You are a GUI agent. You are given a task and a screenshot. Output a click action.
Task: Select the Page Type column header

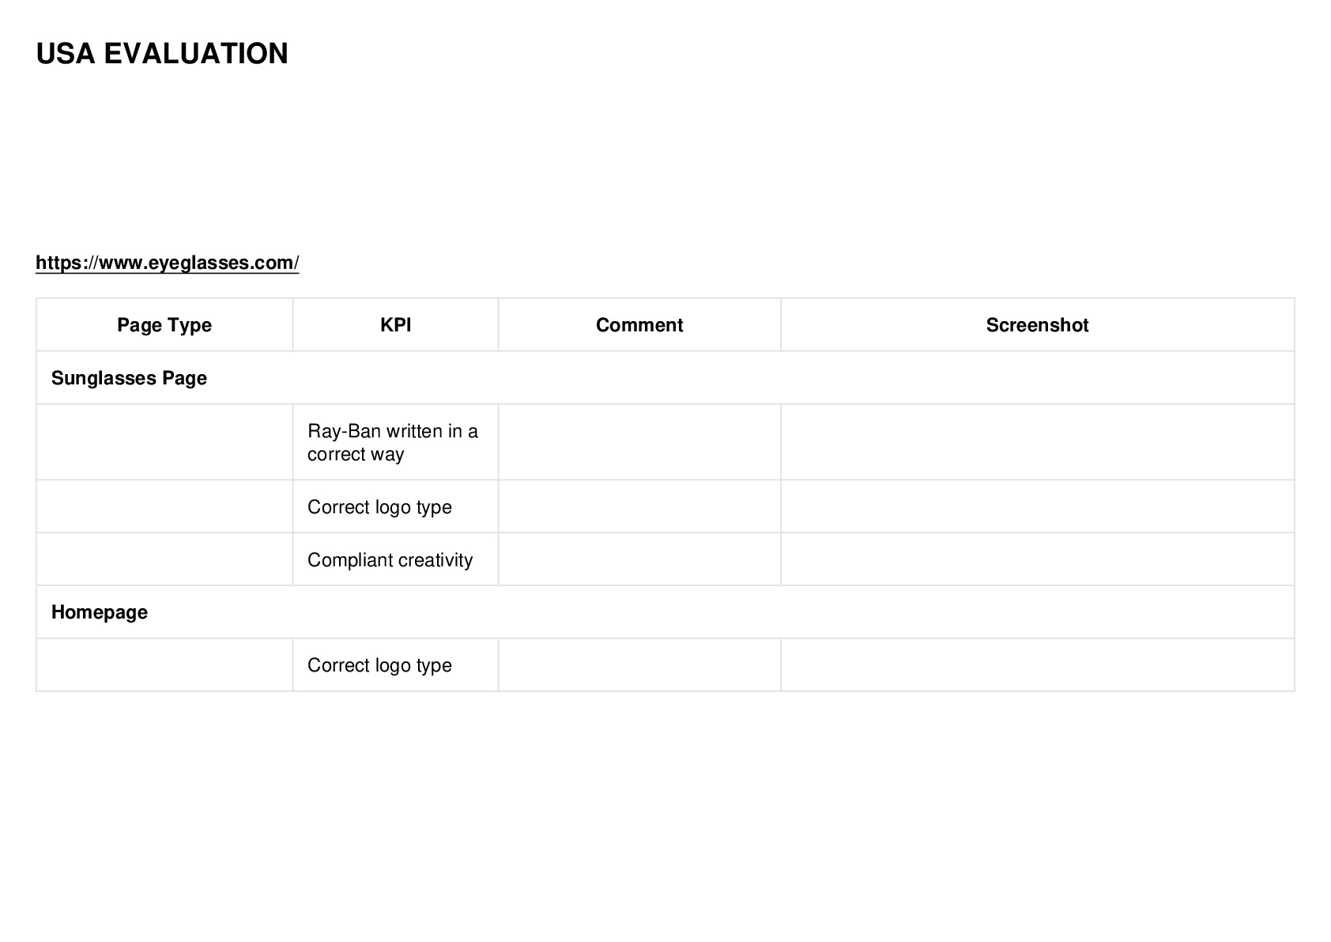(164, 325)
